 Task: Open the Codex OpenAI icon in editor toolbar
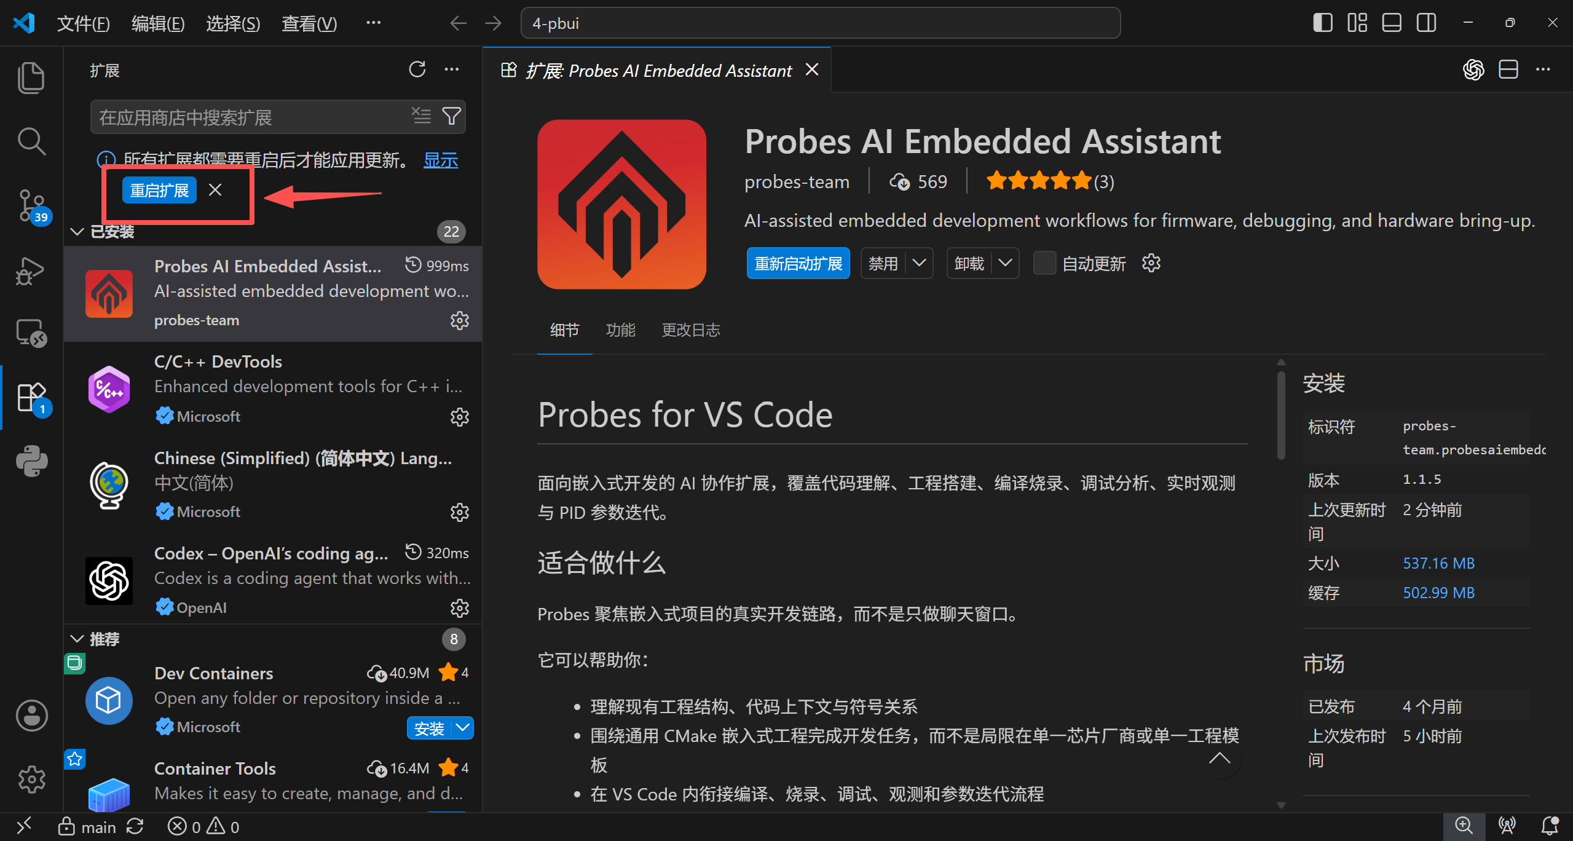point(1473,69)
